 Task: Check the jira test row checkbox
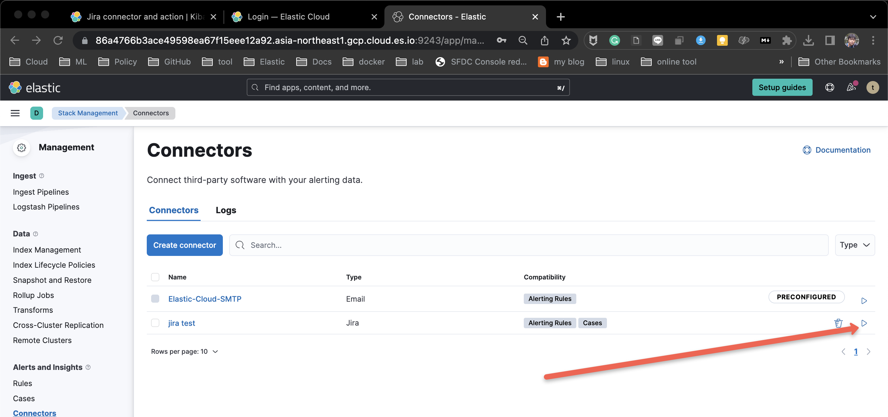pos(155,323)
